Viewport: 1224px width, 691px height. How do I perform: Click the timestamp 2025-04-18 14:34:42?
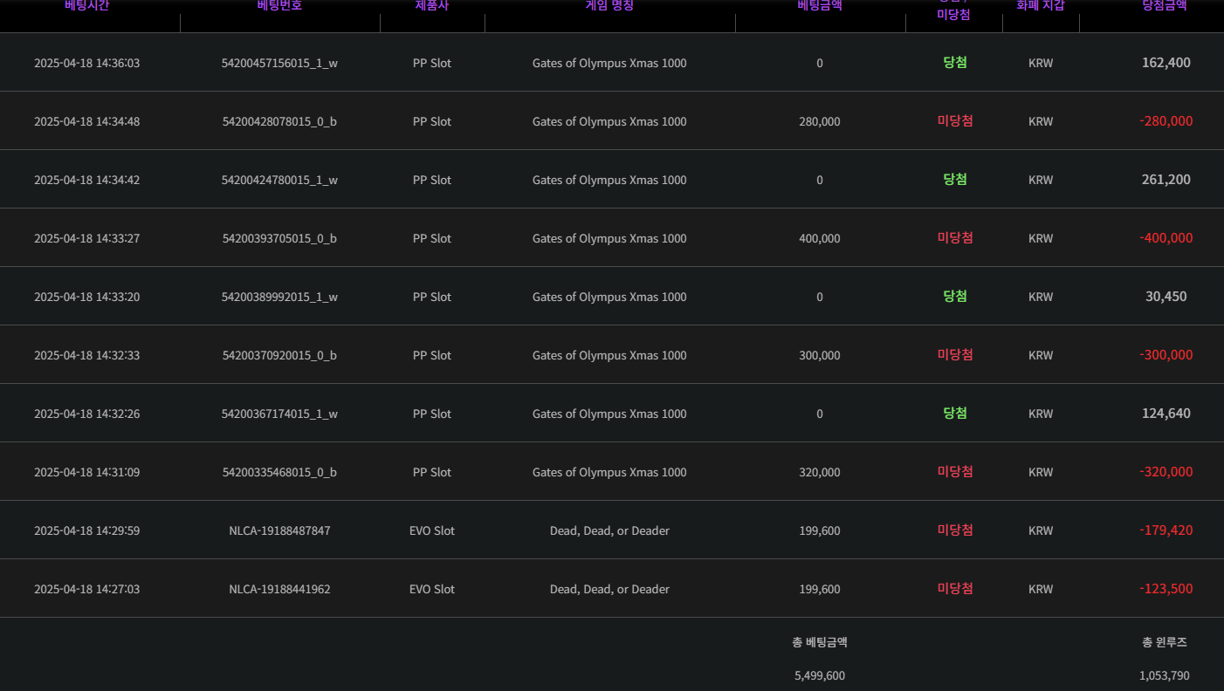click(x=86, y=180)
